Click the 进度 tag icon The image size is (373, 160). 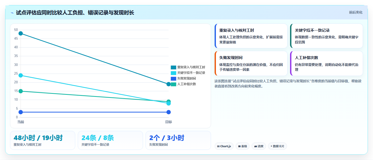(255, 146)
